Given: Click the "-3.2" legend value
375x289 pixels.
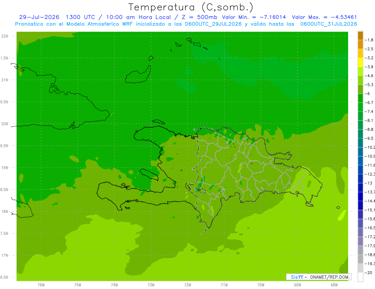Looking at the screenshot, I should (x=369, y=58).
